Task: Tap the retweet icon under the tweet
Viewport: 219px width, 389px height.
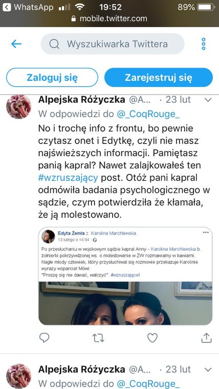Action: [x=98, y=338]
